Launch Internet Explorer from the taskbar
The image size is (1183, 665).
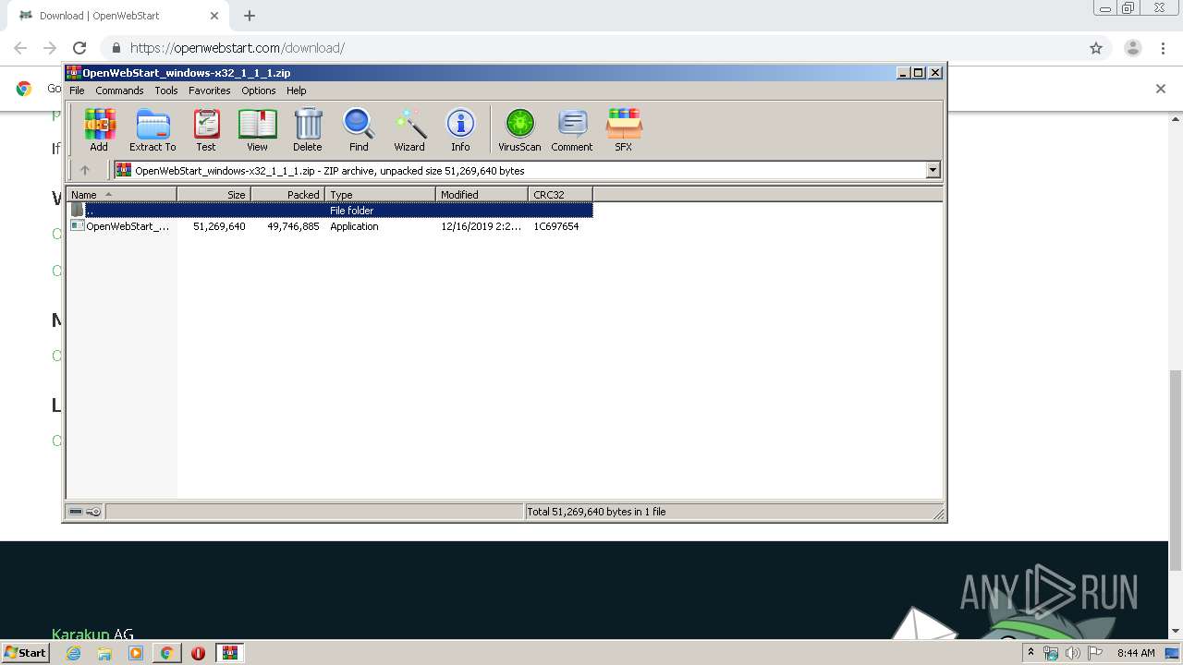point(74,653)
